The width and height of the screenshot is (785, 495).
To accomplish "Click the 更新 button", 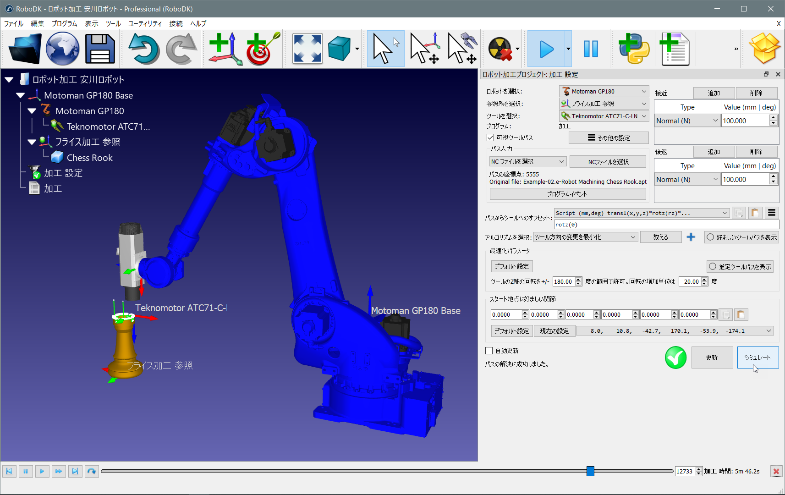I will (x=712, y=357).
